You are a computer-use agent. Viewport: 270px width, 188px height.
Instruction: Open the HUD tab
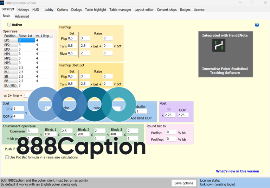(36, 9)
